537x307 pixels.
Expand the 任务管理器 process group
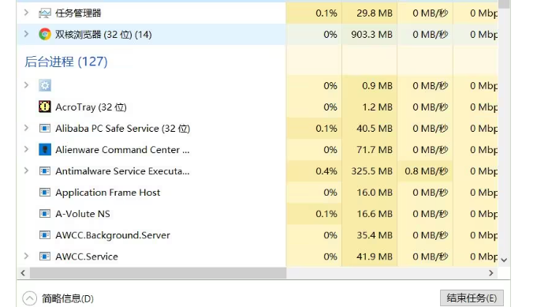coord(26,13)
